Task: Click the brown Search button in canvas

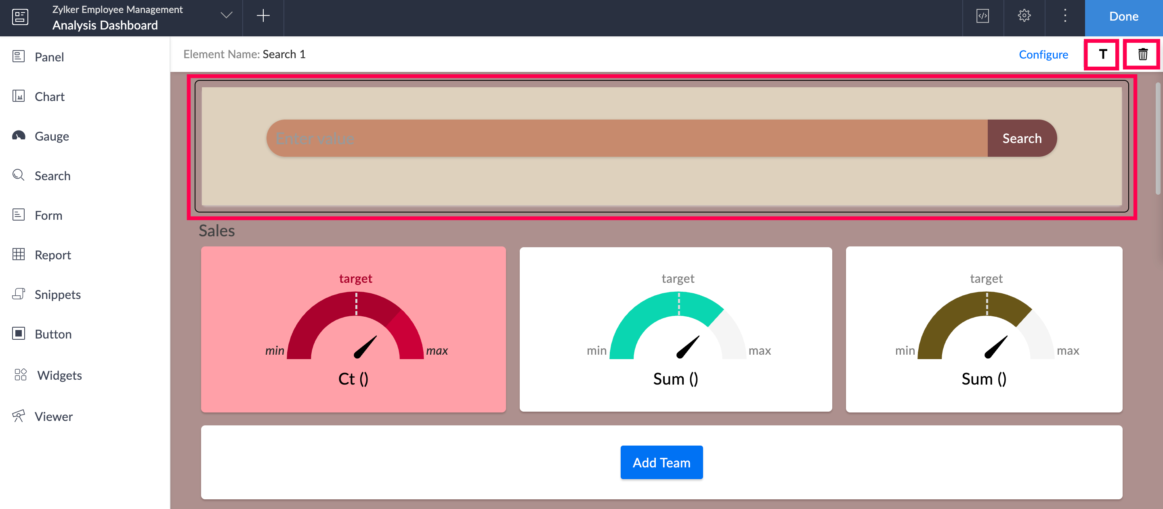Action: [x=1022, y=138]
